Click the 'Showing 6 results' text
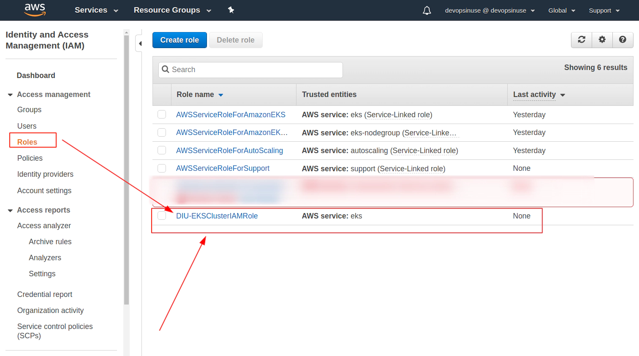Image resolution: width=639 pixels, height=356 pixels. point(595,67)
